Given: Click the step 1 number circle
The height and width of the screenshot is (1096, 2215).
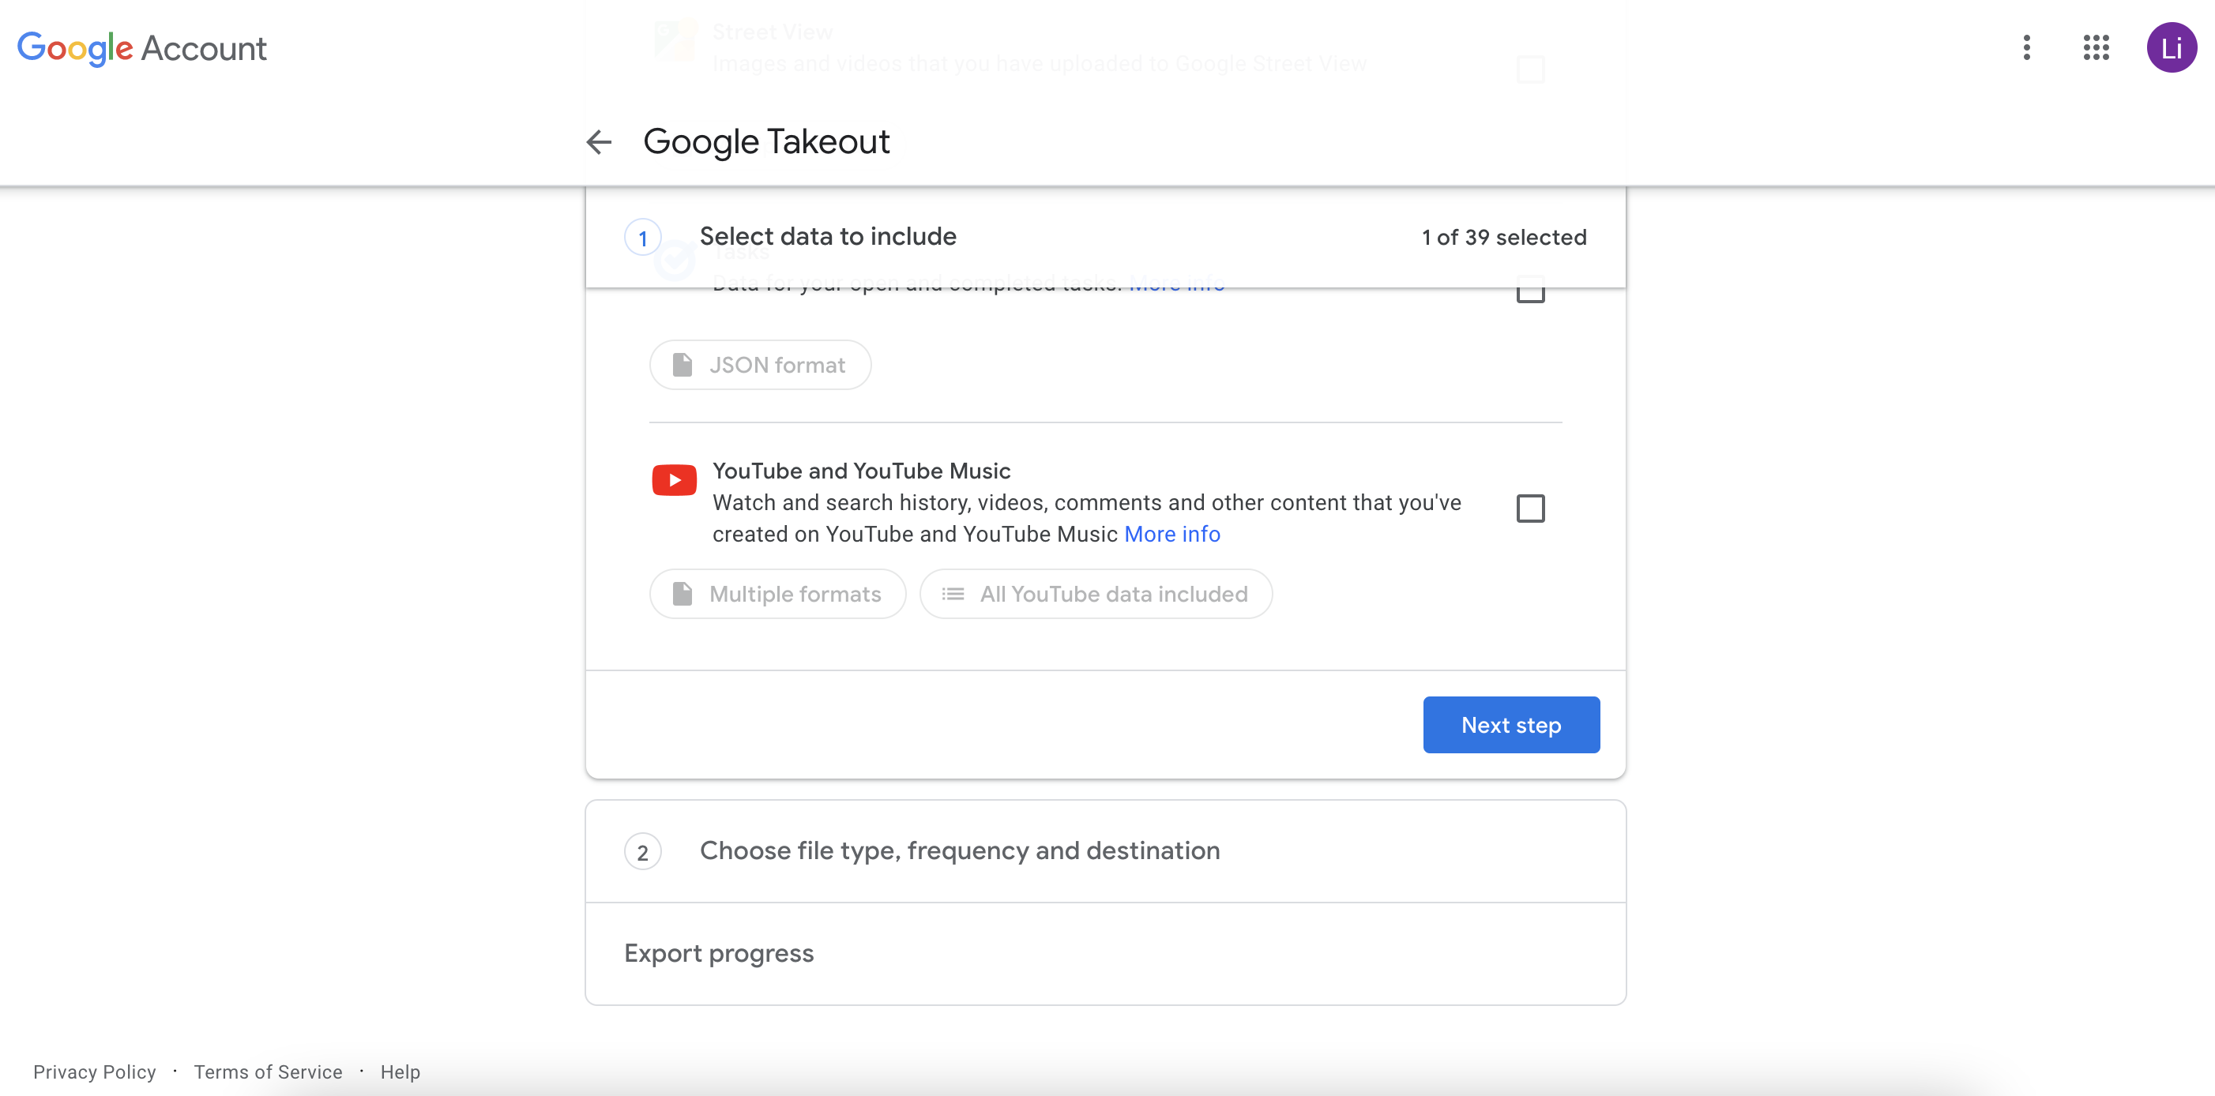Looking at the screenshot, I should coord(642,238).
